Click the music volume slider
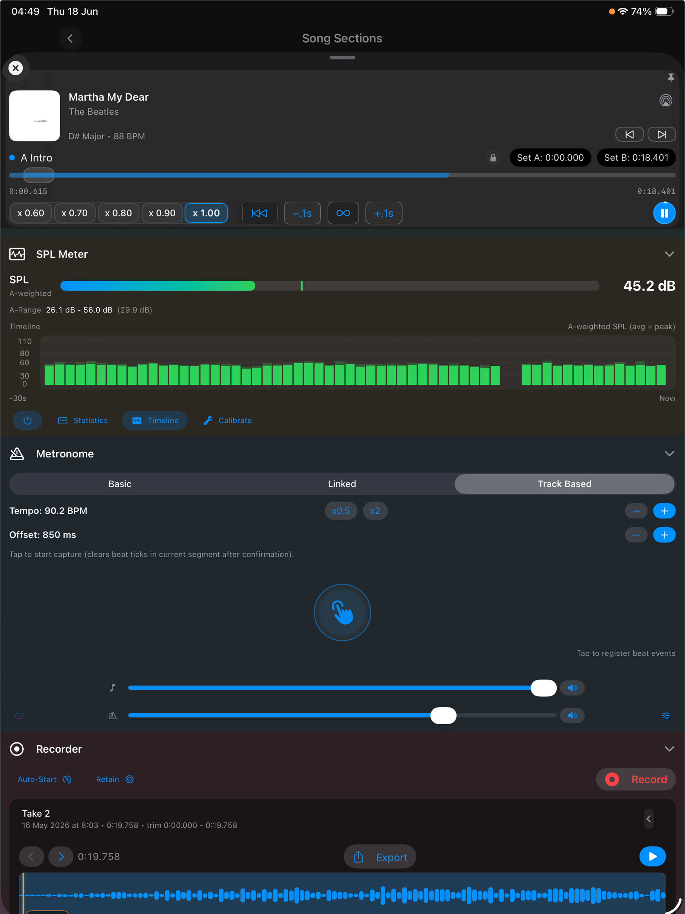 click(342, 688)
